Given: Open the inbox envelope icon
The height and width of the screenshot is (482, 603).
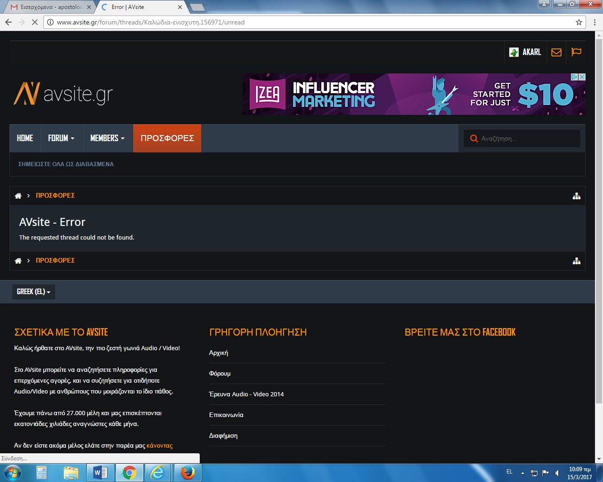Looking at the screenshot, I should [x=556, y=52].
